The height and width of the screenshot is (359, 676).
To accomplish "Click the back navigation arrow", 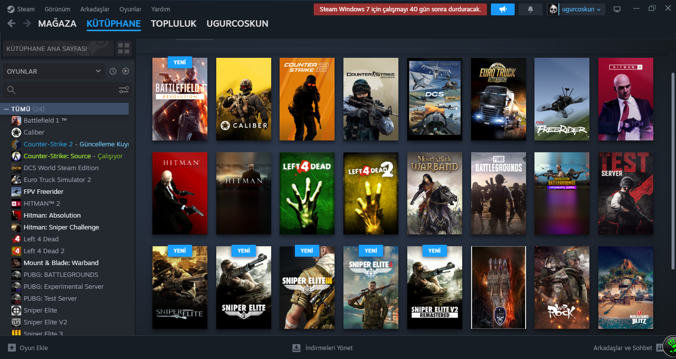I will [12, 23].
